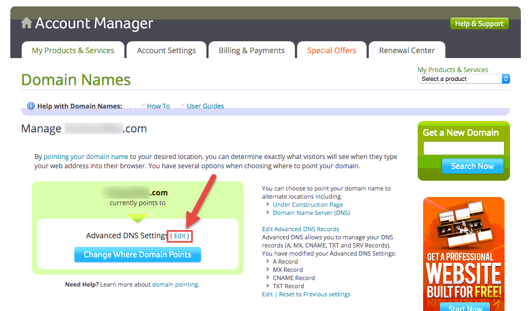Screen dimensions: 529x311
Task: Open the Domain Name Server (DNS) link
Action: click(x=311, y=213)
